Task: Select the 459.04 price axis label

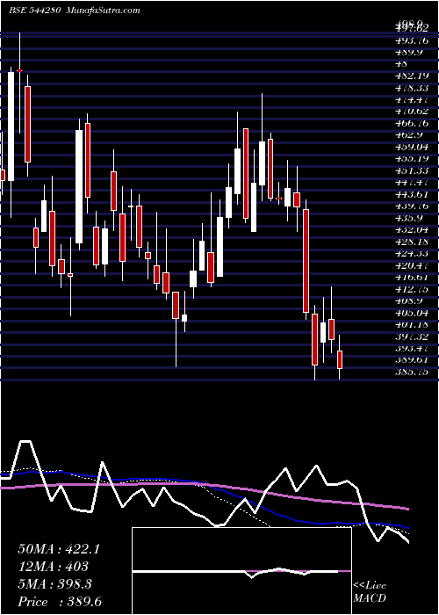Action: (x=412, y=147)
